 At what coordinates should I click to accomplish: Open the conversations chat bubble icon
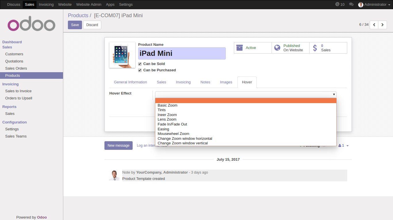point(351,5)
